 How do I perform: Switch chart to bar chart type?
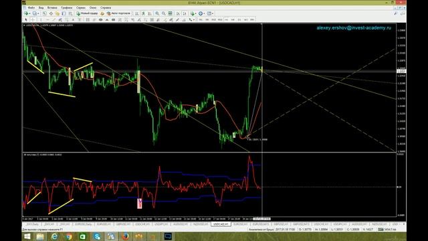[x=136, y=13]
